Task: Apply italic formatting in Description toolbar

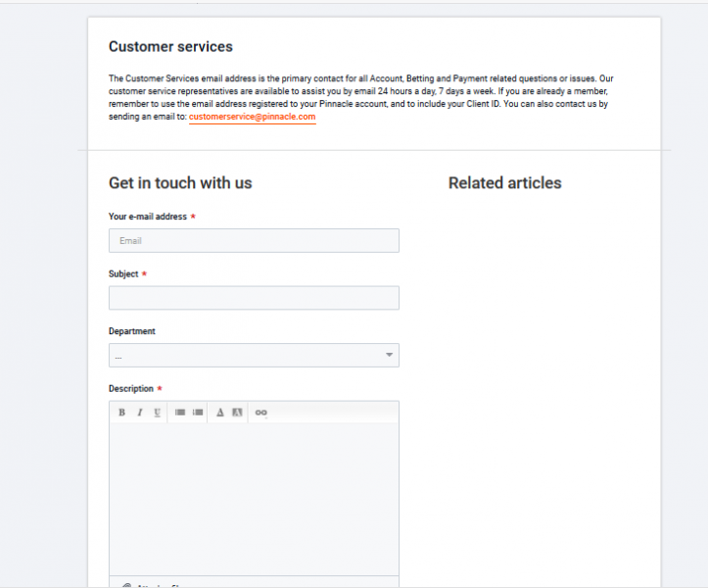Action: [x=139, y=413]
